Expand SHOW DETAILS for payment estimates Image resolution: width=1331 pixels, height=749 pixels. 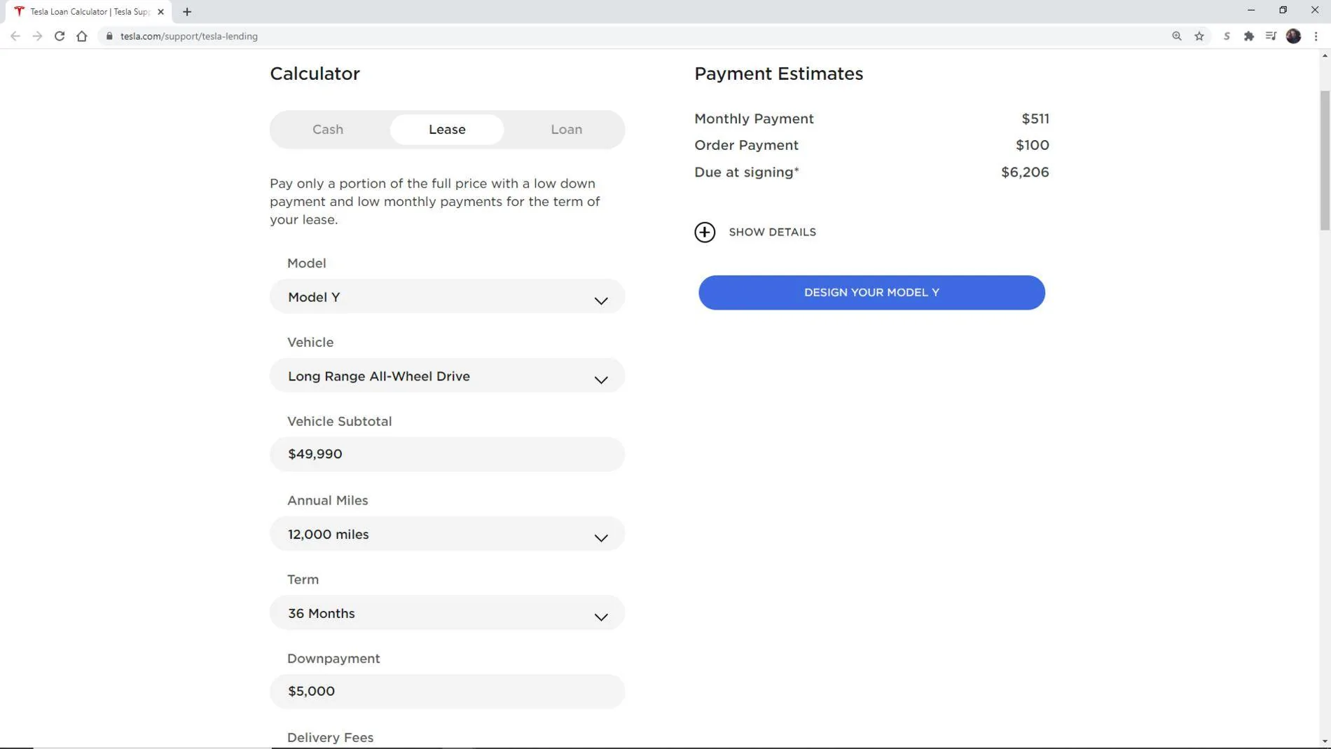[772, 232]
